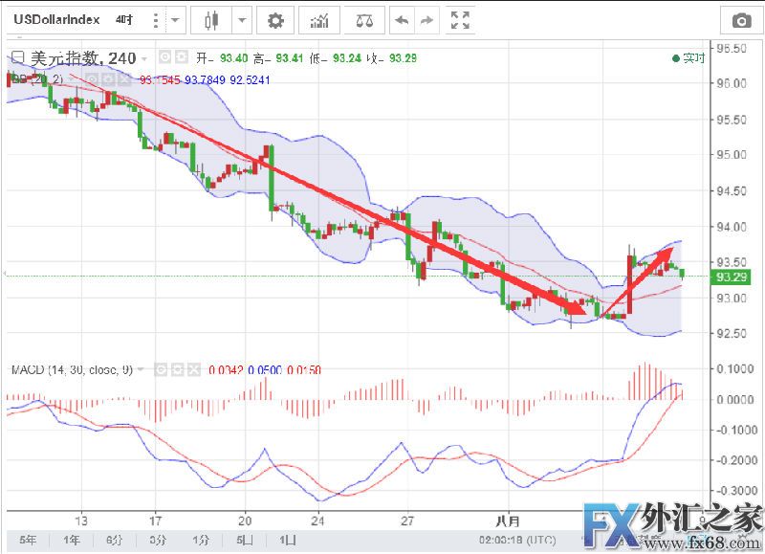The image size is (765, 554).
Task: Undo the last chart action
Action: coord(402,19)
